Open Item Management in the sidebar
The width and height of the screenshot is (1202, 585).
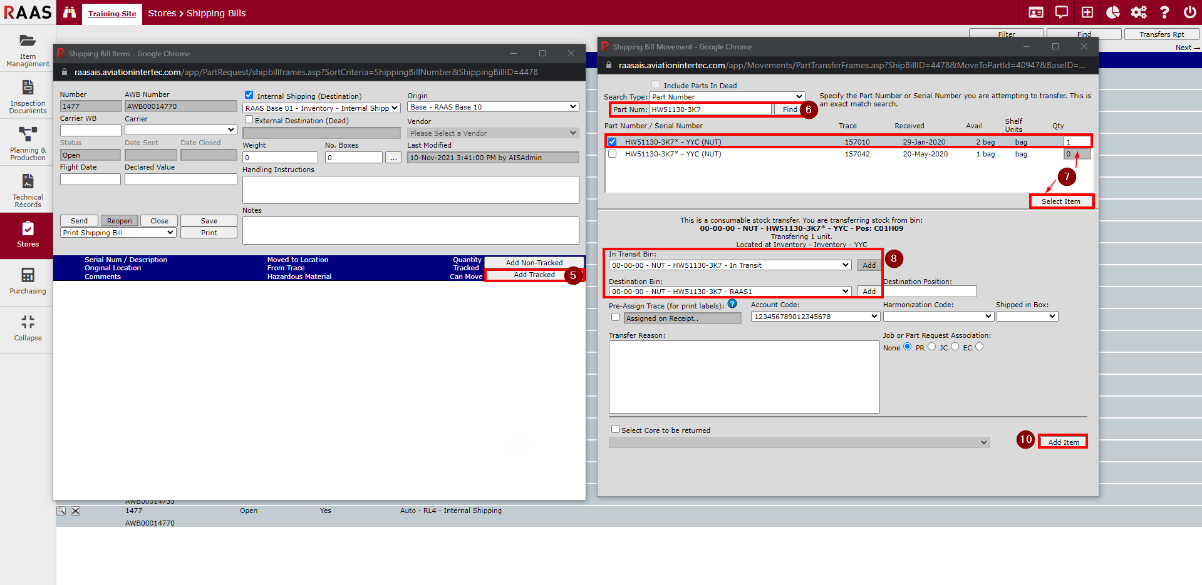pos(28,50)
